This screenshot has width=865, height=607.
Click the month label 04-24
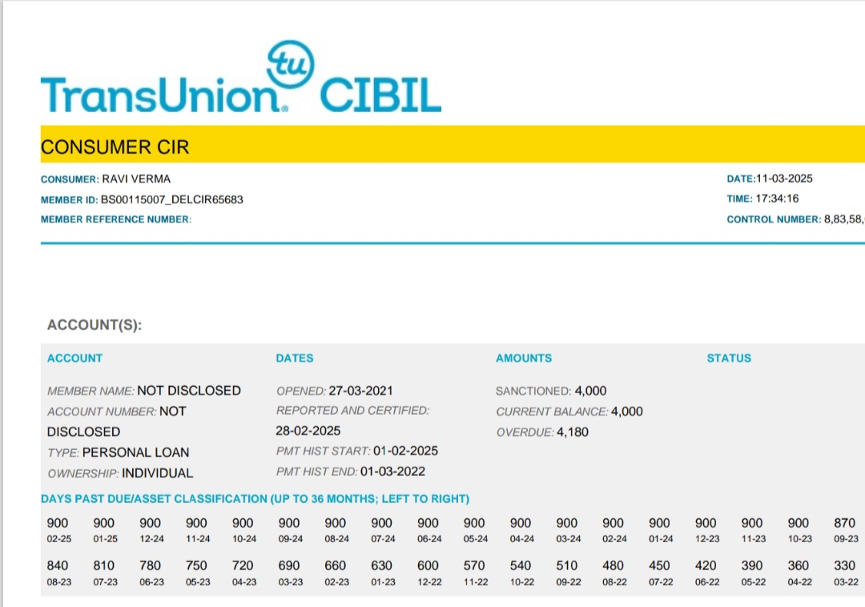tap(522, 539)
